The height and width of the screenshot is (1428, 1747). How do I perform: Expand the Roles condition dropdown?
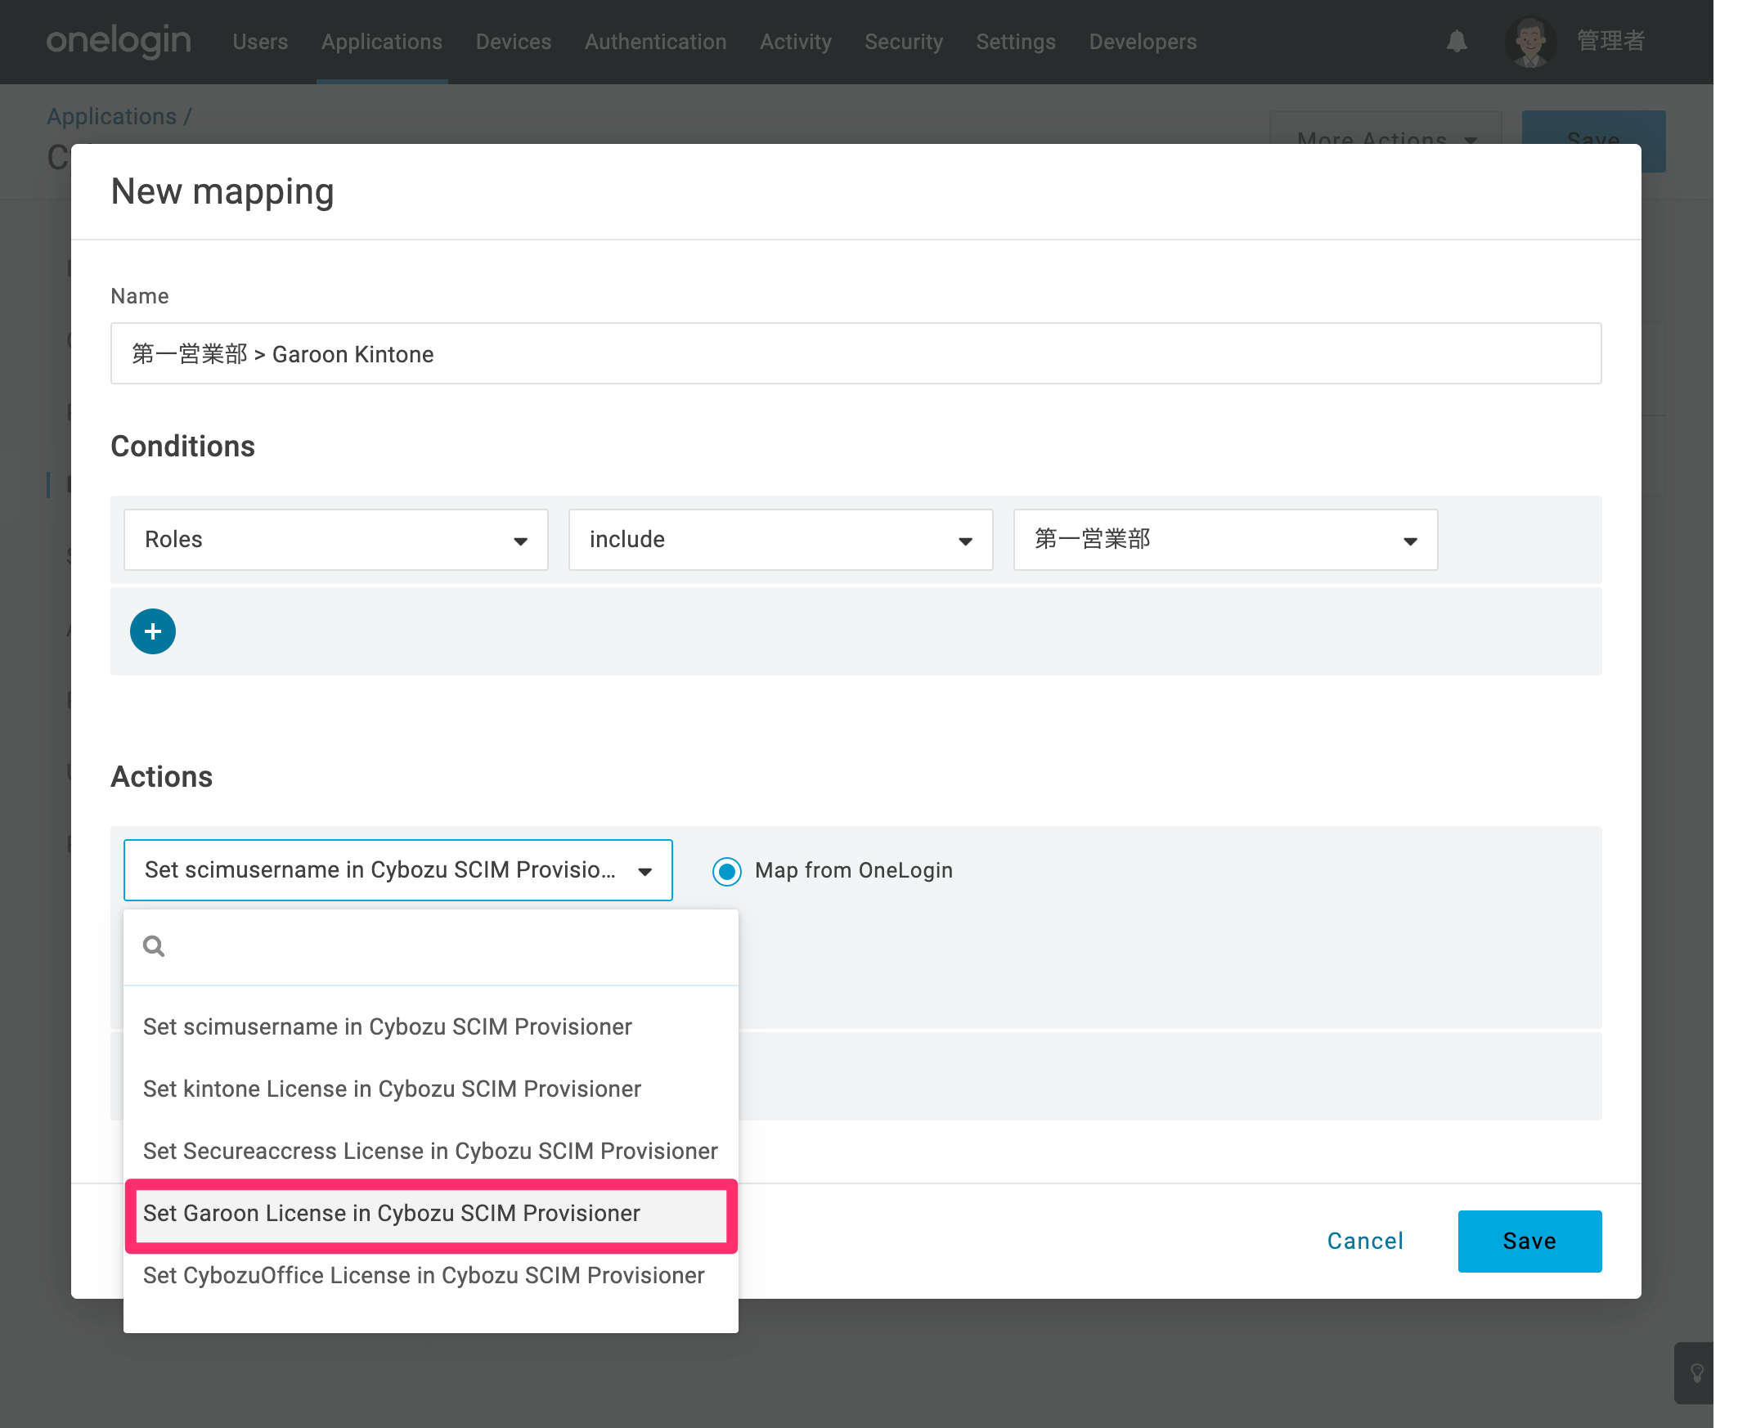tap(335, 540)
